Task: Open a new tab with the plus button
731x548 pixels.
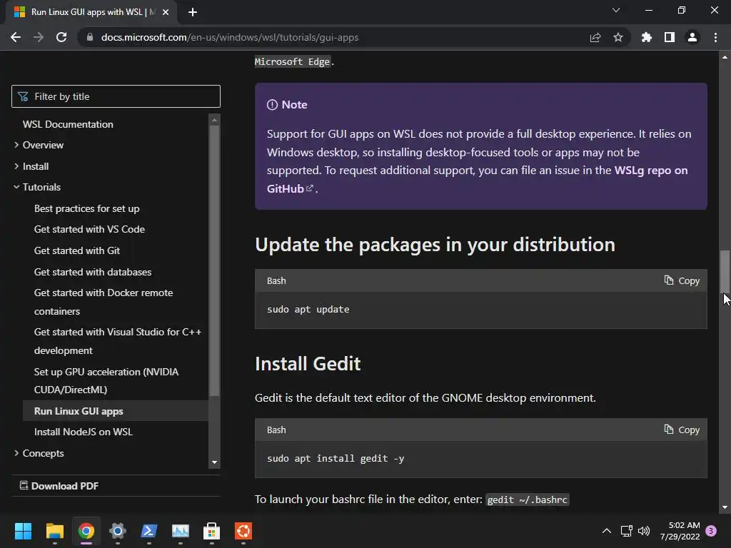Action: pos(193,12)
